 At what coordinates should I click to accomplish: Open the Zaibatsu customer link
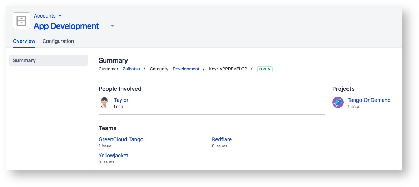(x=131, y=69)
